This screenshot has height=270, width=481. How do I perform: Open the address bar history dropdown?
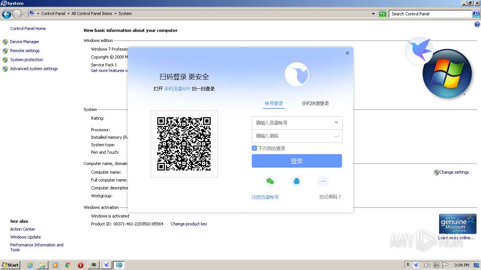[373, 14]
